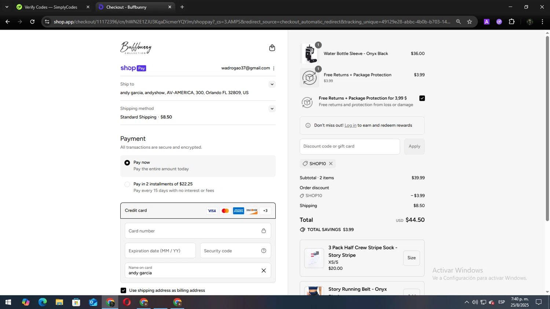Click the browser address bar URL

pyautogui.click(x=252, y=22)
